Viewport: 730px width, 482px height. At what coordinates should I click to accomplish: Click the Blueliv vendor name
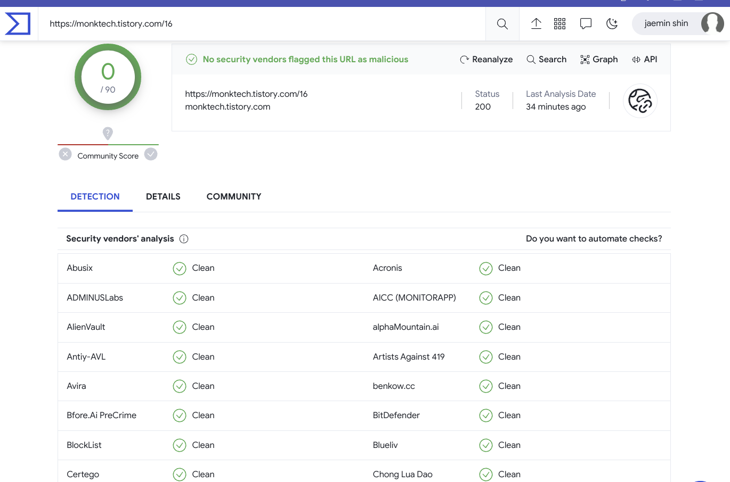tap(385, 445)
